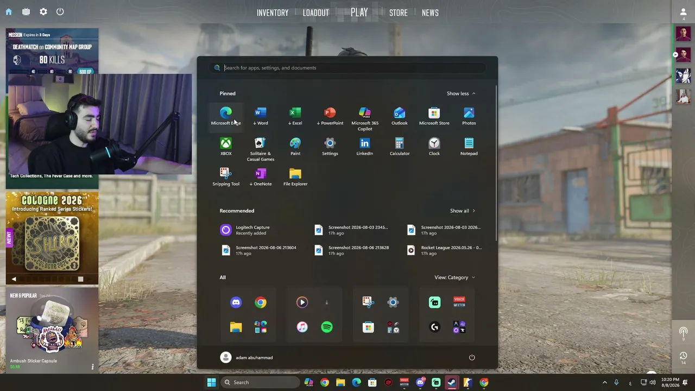Viewport: 695px width, 391px height.
Task: Open Settings from pinned apps
Action: click(x=330, y=147)
